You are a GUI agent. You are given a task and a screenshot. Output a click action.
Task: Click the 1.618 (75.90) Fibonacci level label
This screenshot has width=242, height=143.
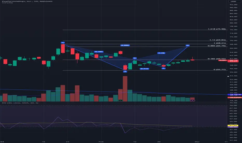(217, 29)
